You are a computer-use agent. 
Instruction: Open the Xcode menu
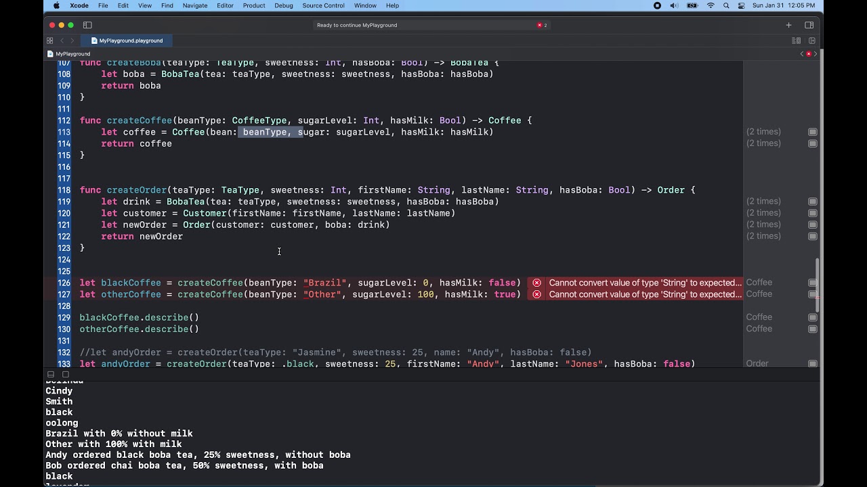(79, 5)
